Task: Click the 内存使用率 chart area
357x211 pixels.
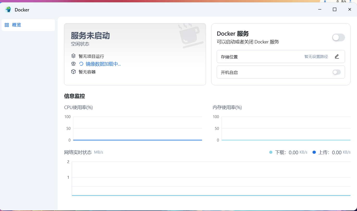Action: tap(286, 129)
